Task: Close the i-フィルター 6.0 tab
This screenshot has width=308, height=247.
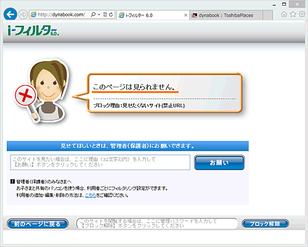Action: 185,15
